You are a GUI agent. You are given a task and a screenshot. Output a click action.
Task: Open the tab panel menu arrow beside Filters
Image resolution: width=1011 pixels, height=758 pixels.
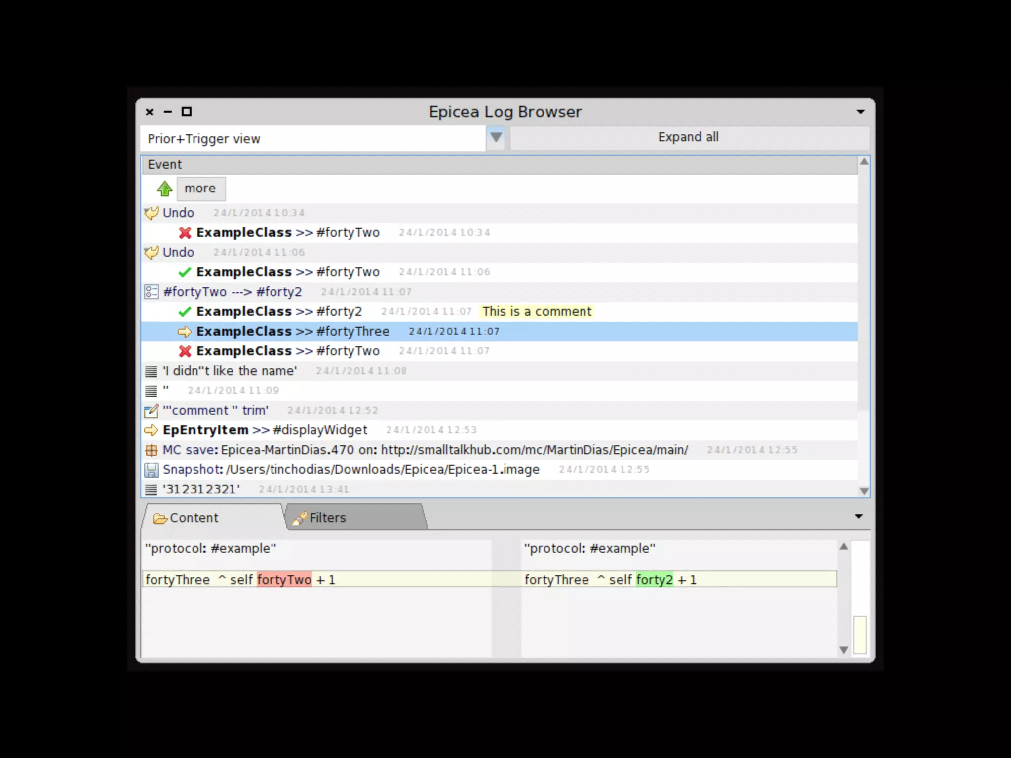[858, 516]
